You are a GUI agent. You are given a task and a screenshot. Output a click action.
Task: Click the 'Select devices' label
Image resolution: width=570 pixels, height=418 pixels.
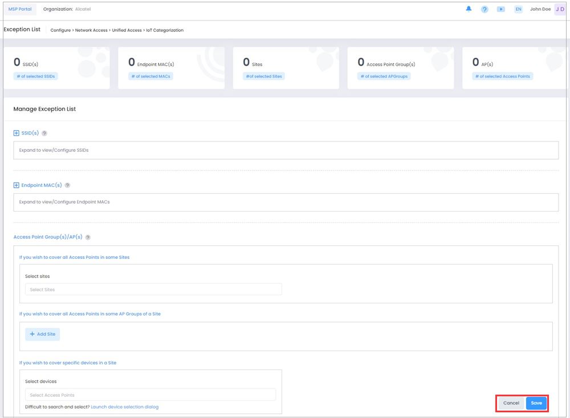coord(40,382)
